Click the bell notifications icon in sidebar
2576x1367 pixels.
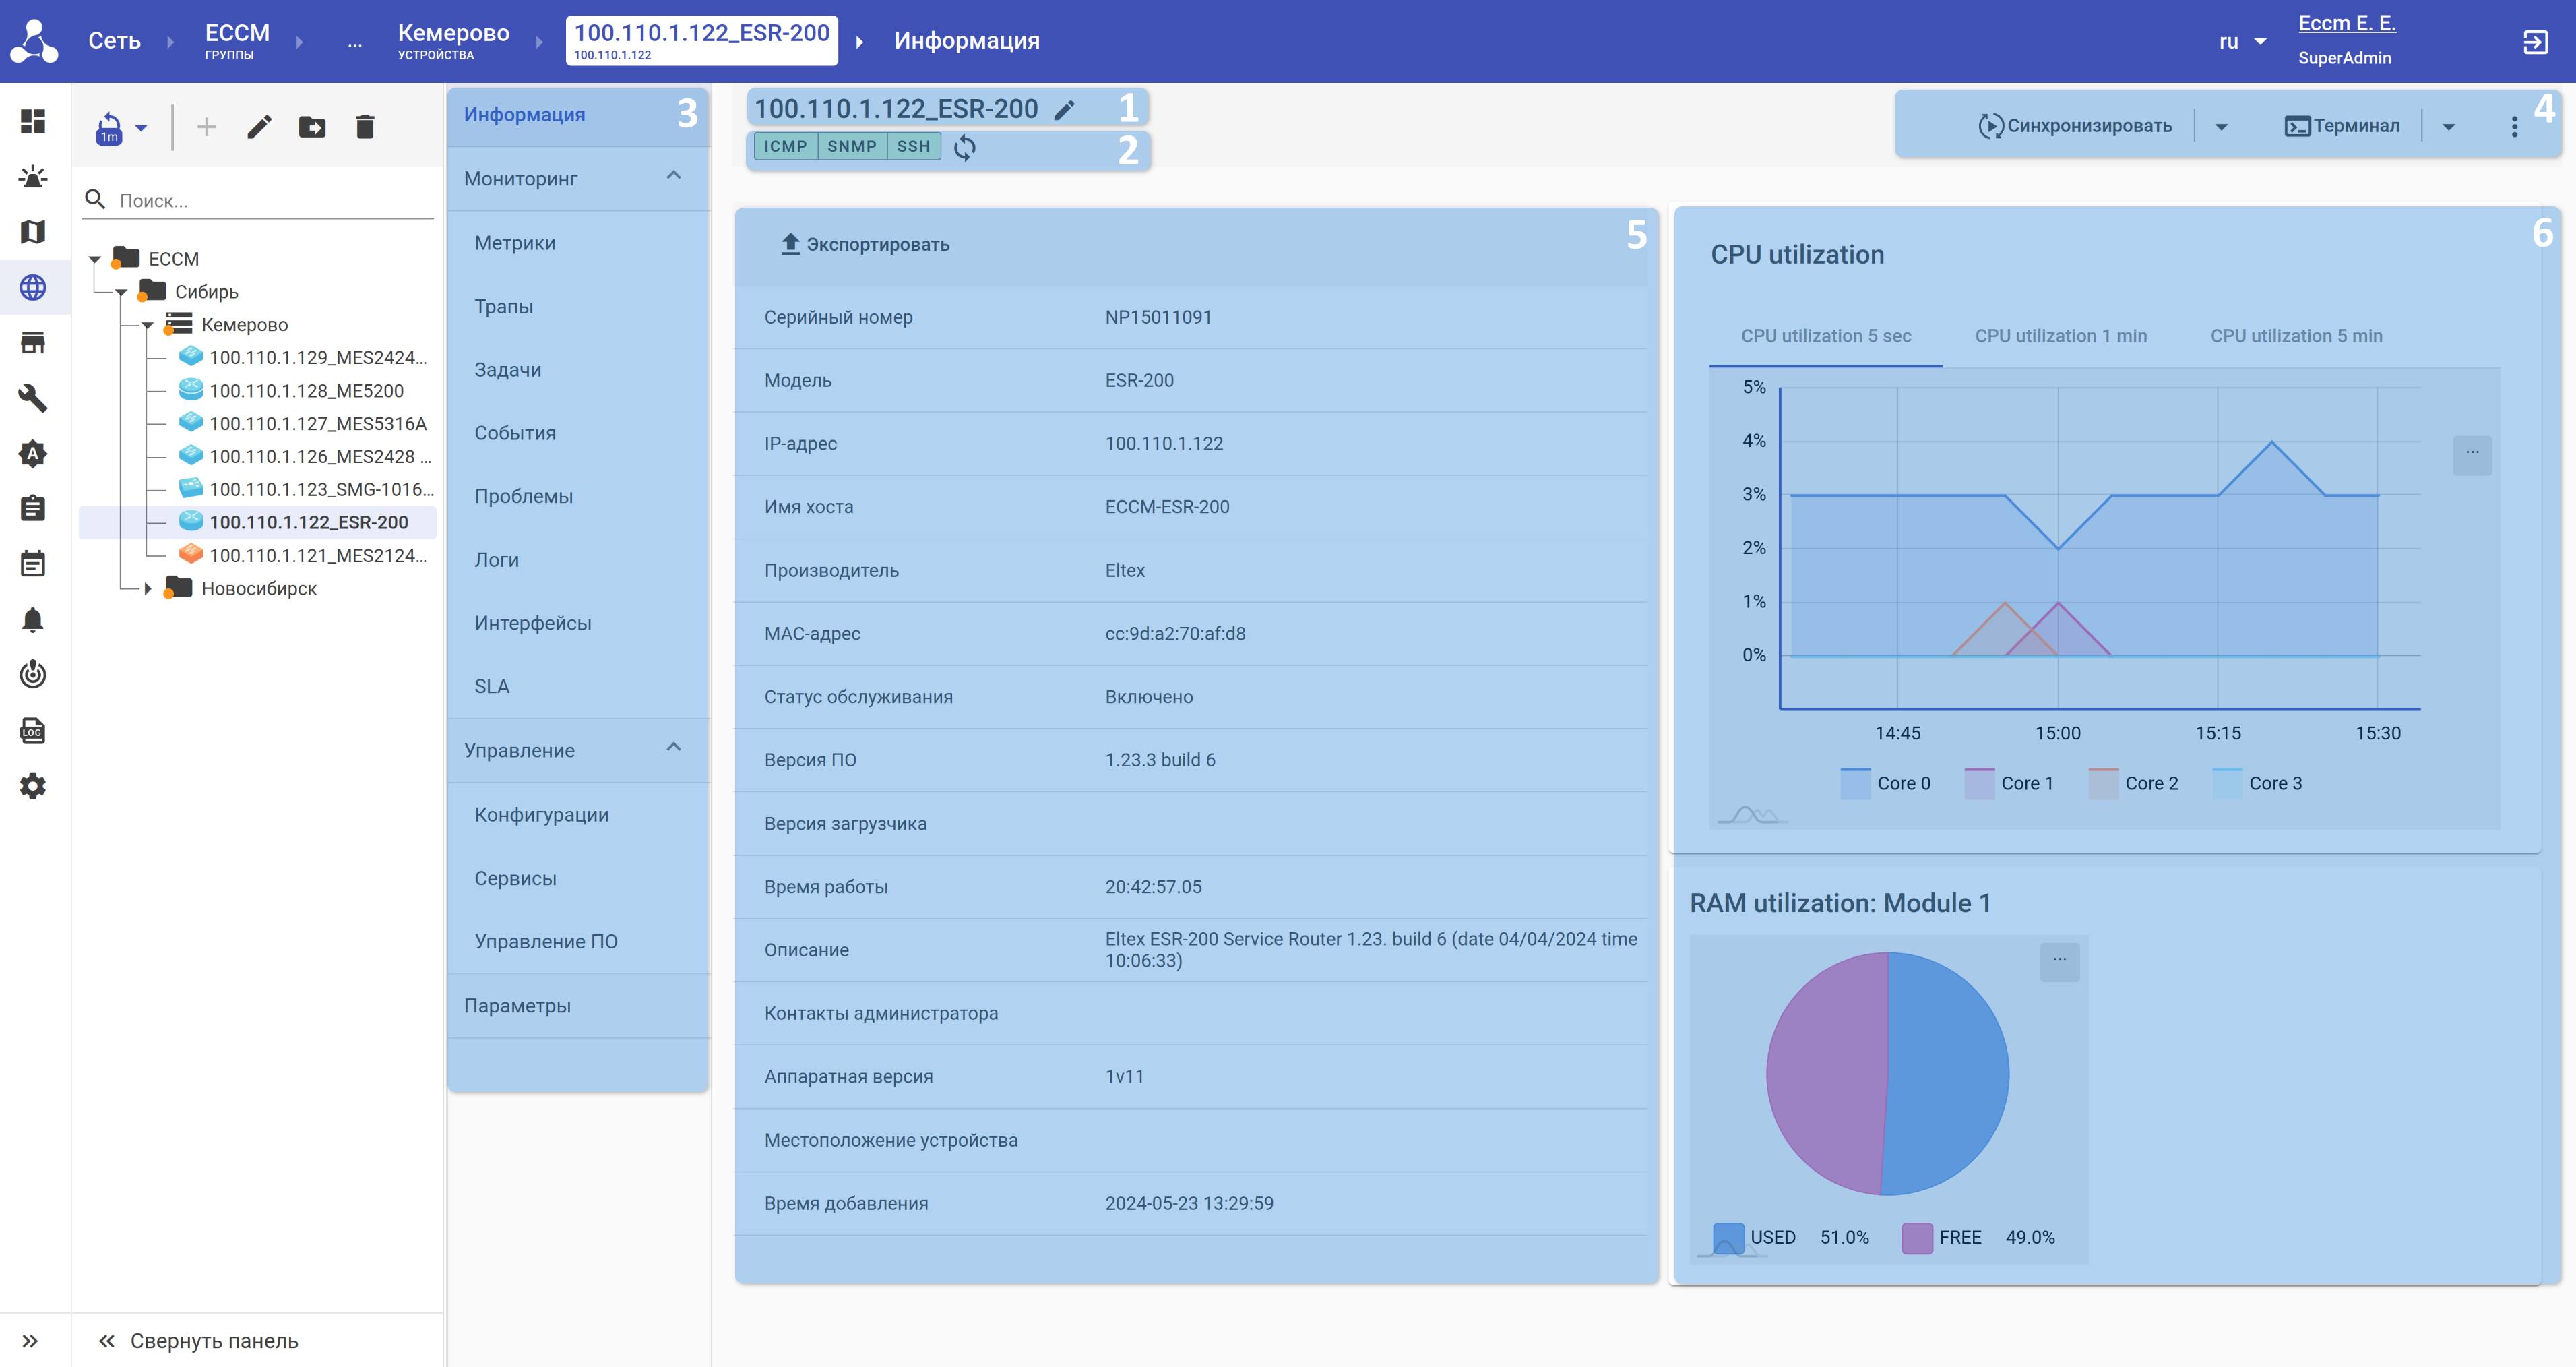pos(32,619)
